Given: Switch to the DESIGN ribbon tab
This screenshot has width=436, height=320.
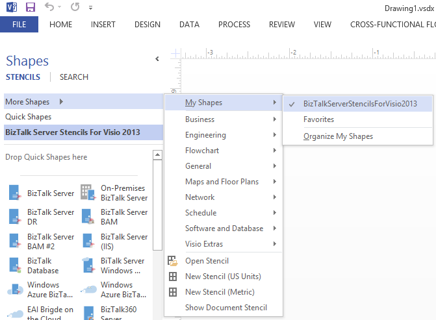Looking at the screenshot, I should tap(147, 25).
